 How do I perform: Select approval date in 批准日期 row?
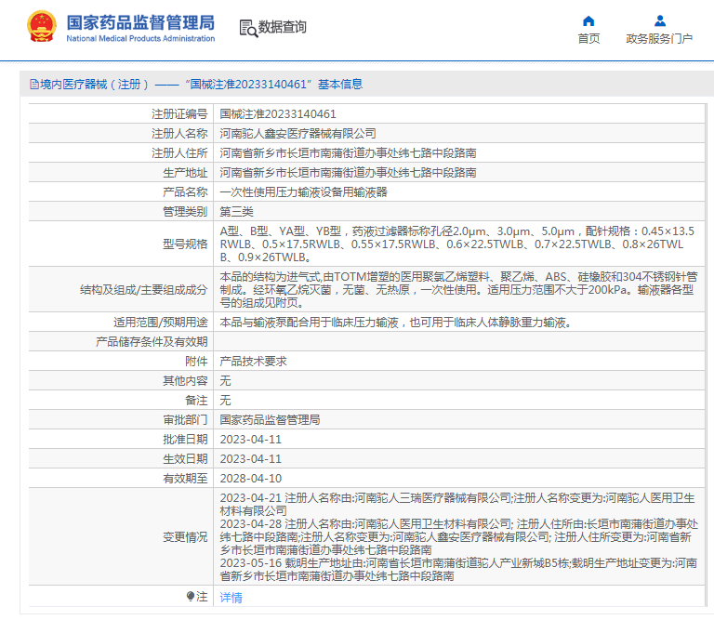coord(251,440)
